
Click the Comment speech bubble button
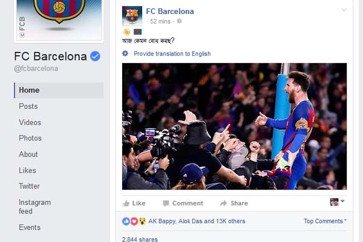180,203
